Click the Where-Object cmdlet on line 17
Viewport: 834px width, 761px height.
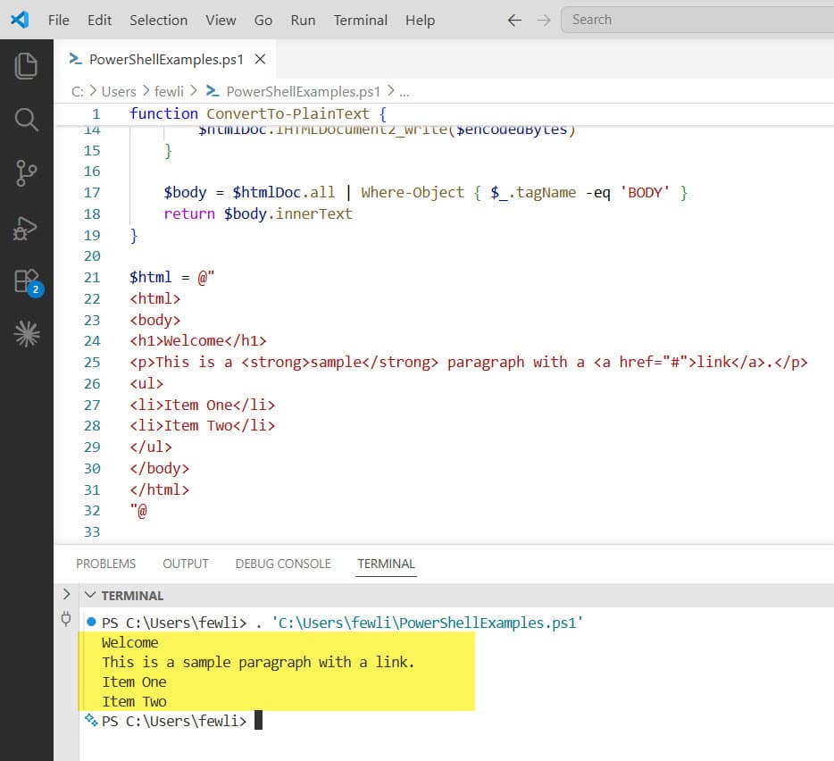click(x=413, y=193)
